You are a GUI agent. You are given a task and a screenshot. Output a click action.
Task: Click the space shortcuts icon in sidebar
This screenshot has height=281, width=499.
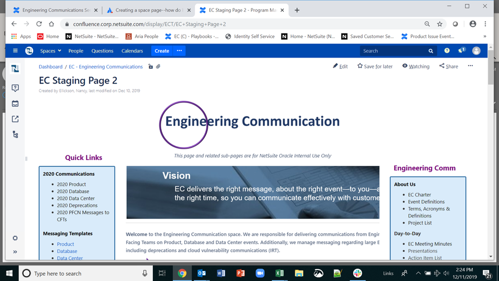[15, 119]
